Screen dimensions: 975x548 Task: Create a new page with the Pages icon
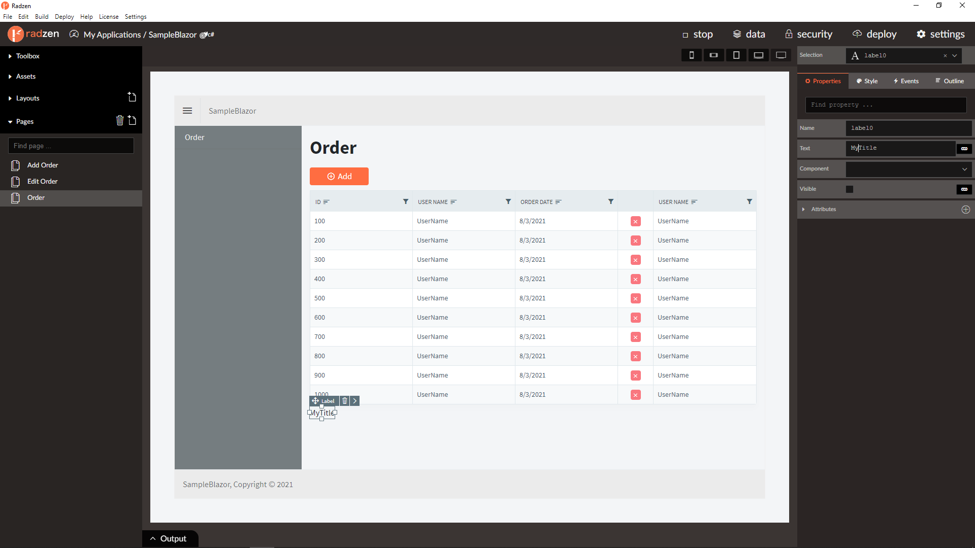coord(132,121)
